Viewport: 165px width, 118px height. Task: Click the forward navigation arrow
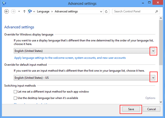pos(13,11)
